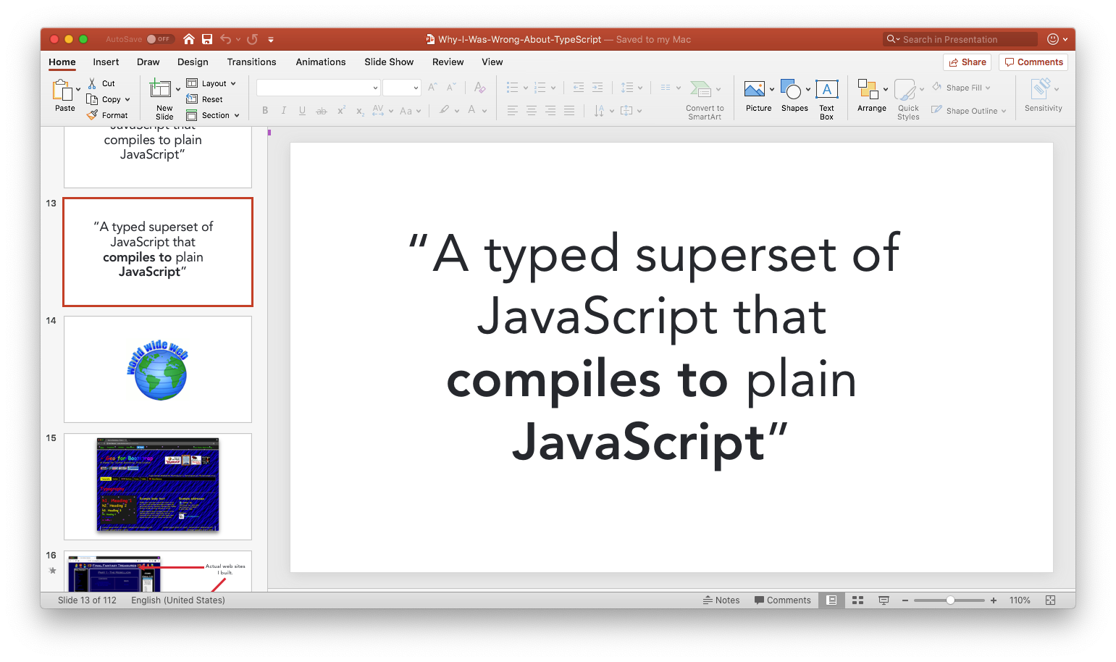Open the Design ribbon tab

tap(193, 62)
